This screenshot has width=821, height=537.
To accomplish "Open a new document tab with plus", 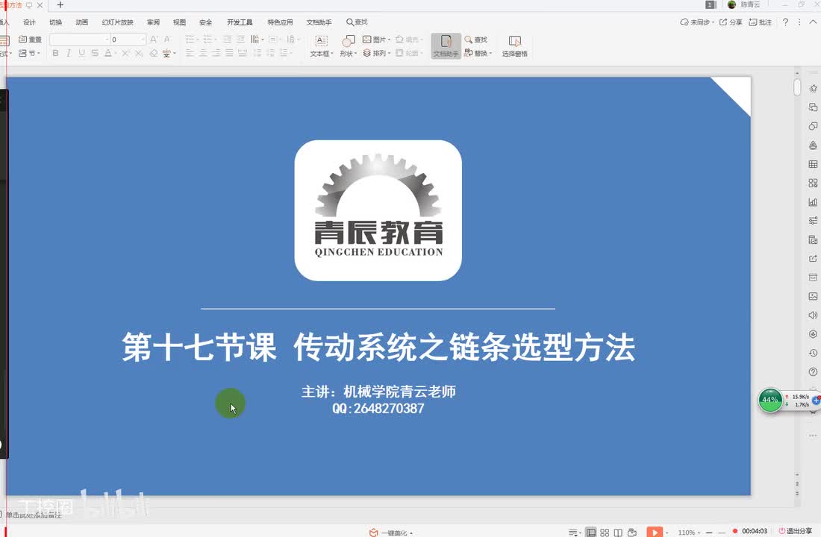I will tap(60, 4).
